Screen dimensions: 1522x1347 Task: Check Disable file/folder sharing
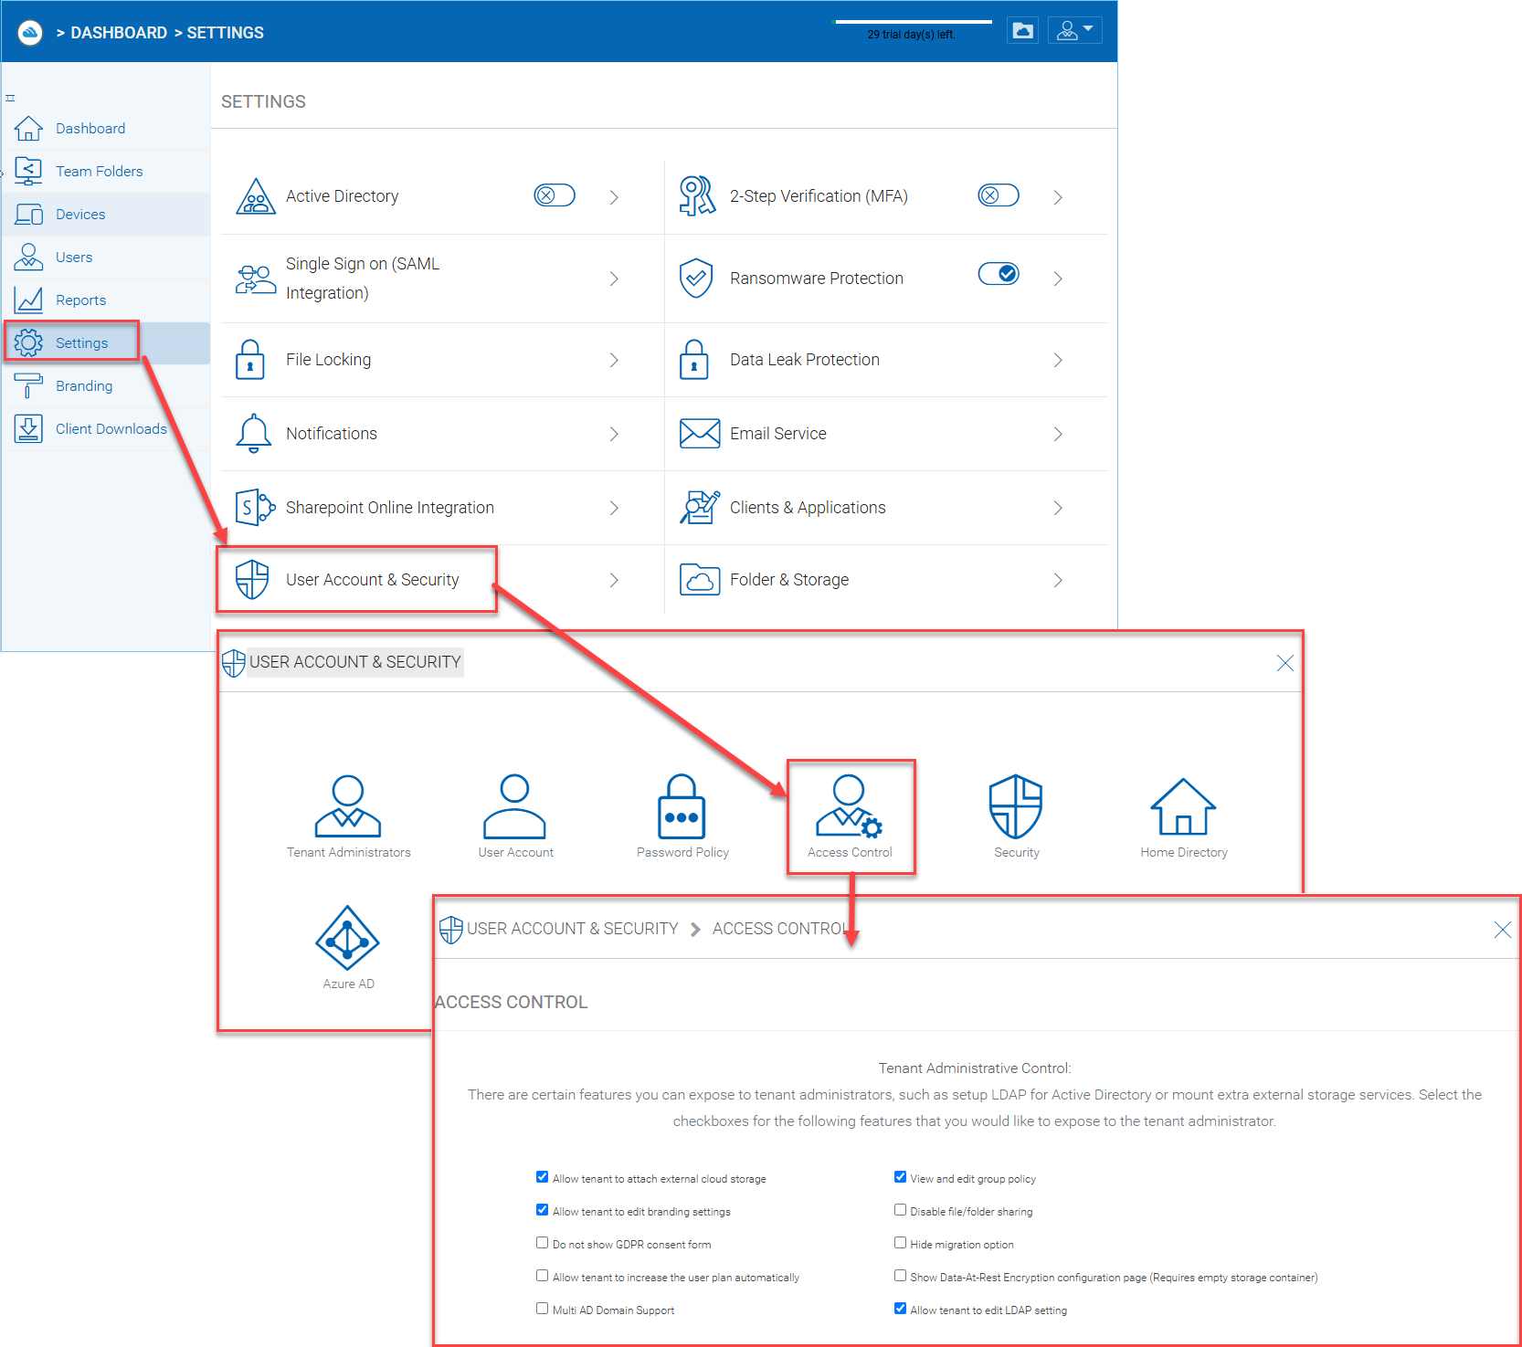(x=900, y=1210)
